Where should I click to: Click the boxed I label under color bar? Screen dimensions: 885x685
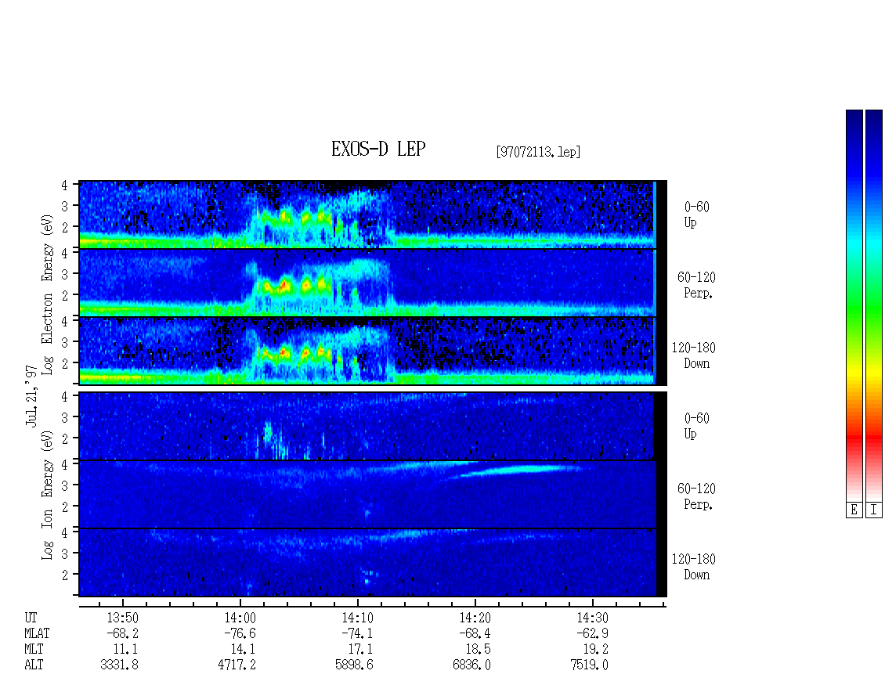(874, 510)
